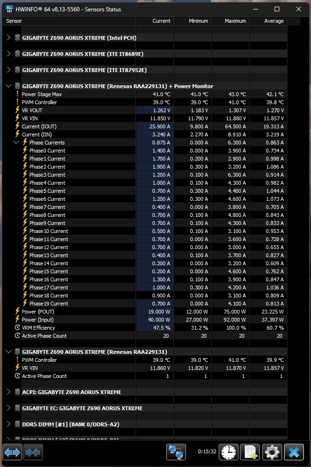Click the VR VOUT lightning bolt icon
Image resolution: width=311 pixels, height=467 pixels.
(x=17, y=110)
